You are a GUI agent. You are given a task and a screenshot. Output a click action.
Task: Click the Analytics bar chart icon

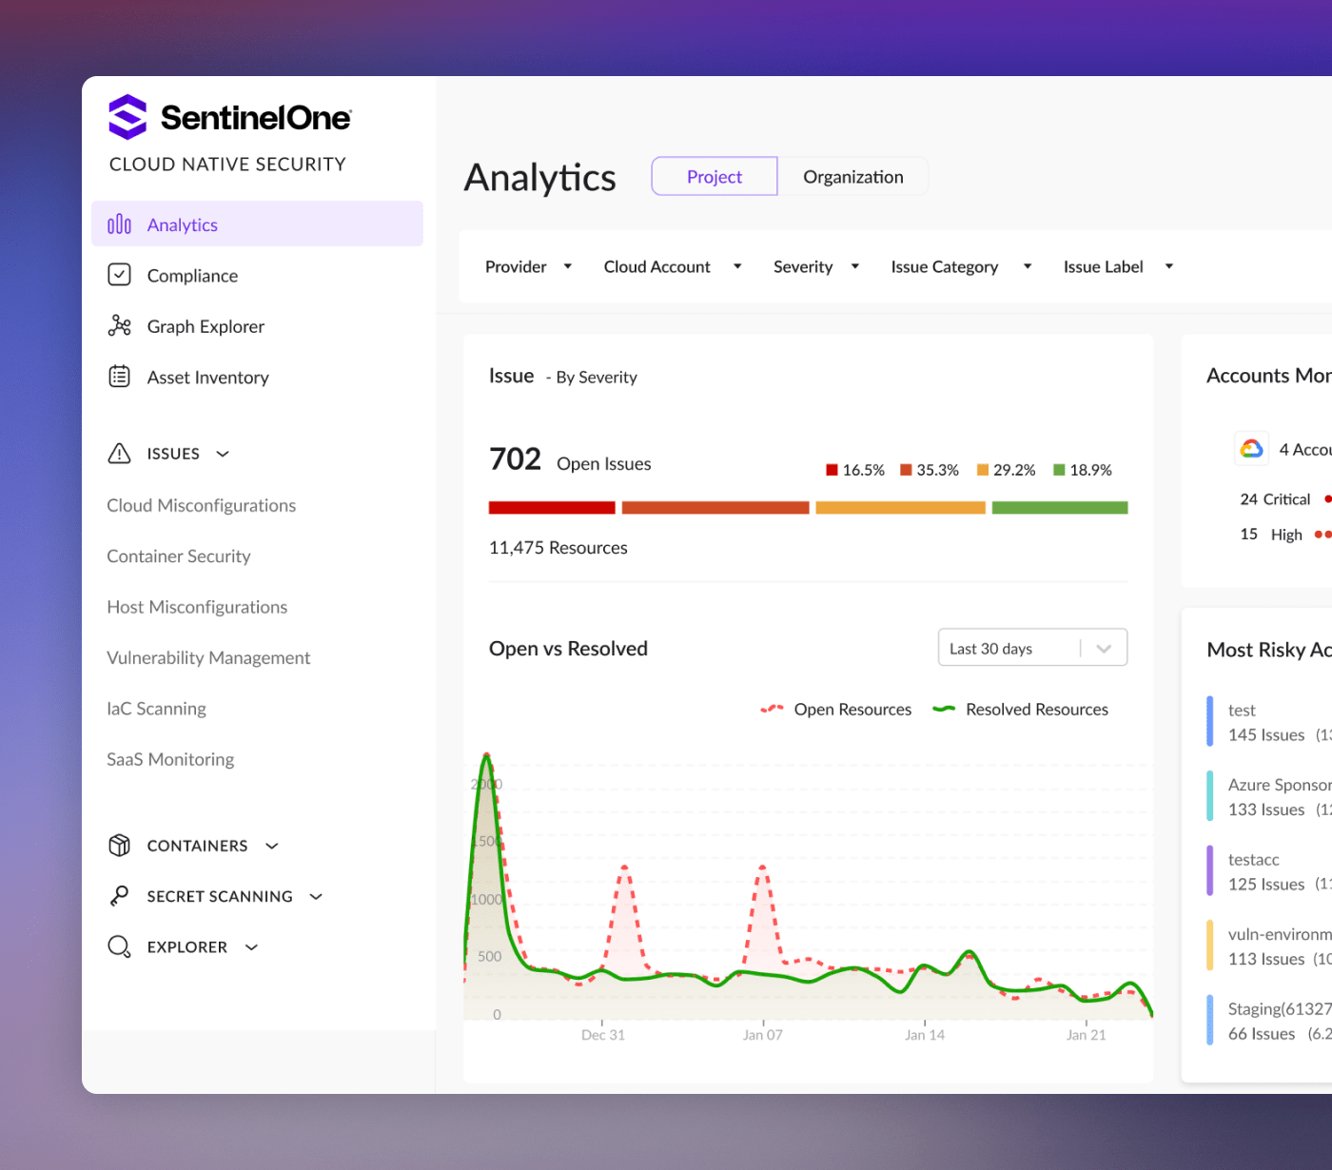point(119,224)
